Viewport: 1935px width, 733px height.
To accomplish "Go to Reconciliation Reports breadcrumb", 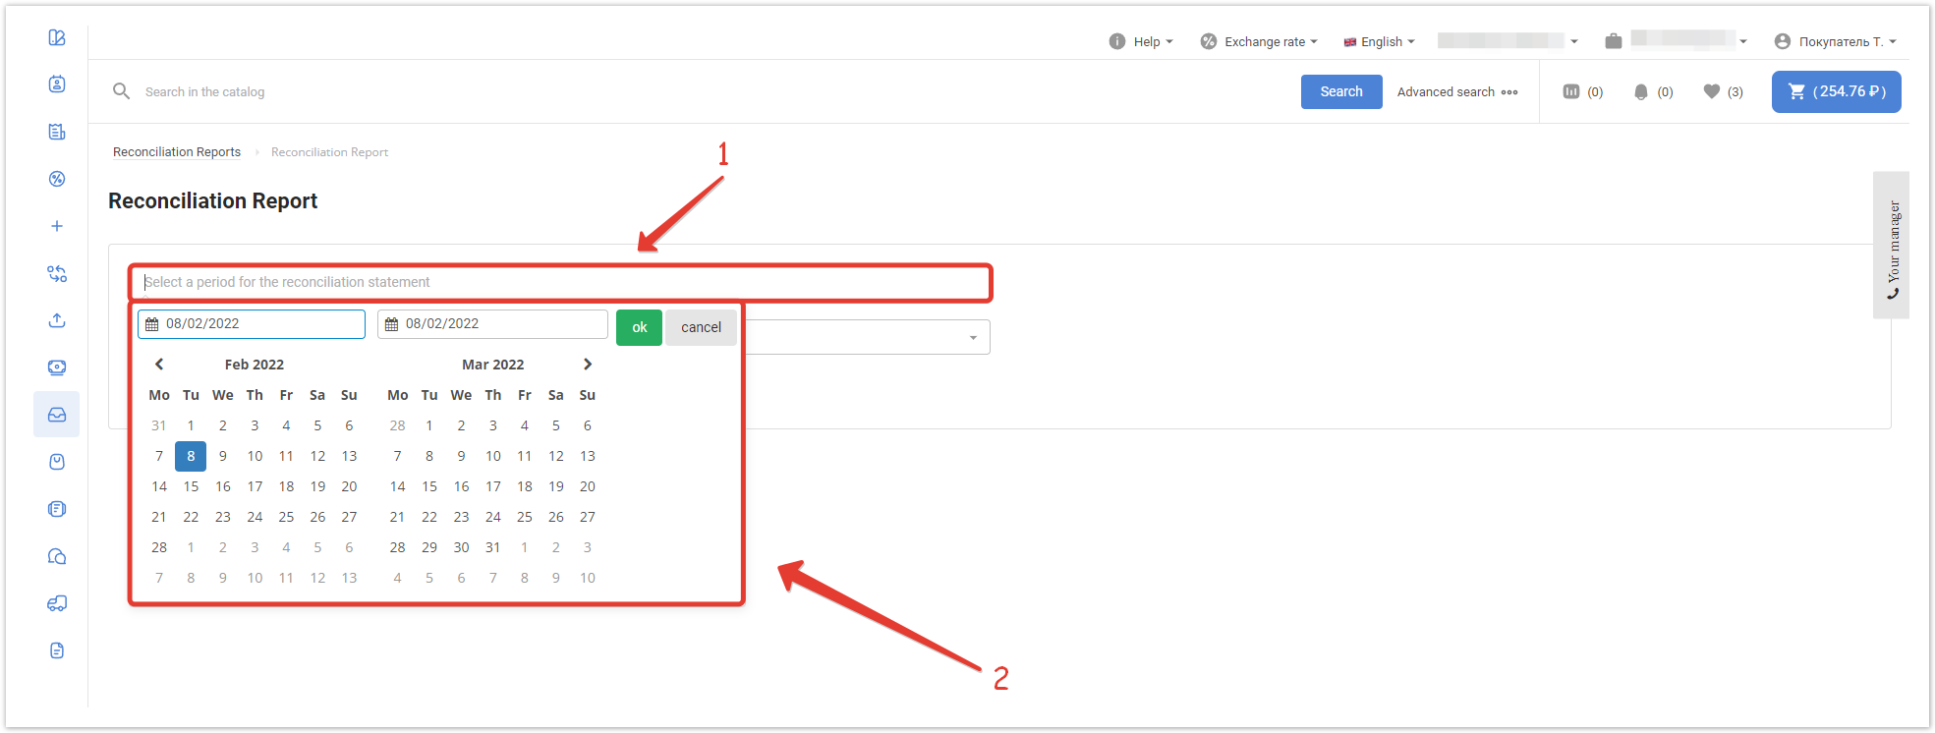I will (x=177, y=152).
